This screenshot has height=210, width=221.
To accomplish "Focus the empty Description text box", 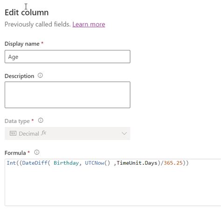I will (68, 95).
